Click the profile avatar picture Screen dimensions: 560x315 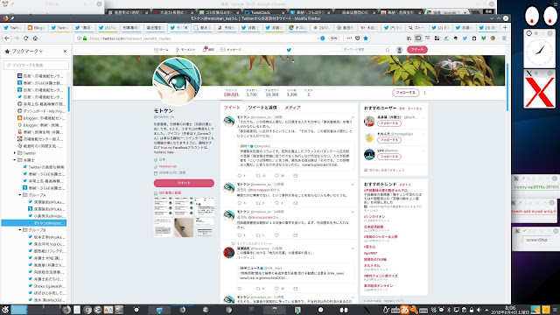[177, 81]
